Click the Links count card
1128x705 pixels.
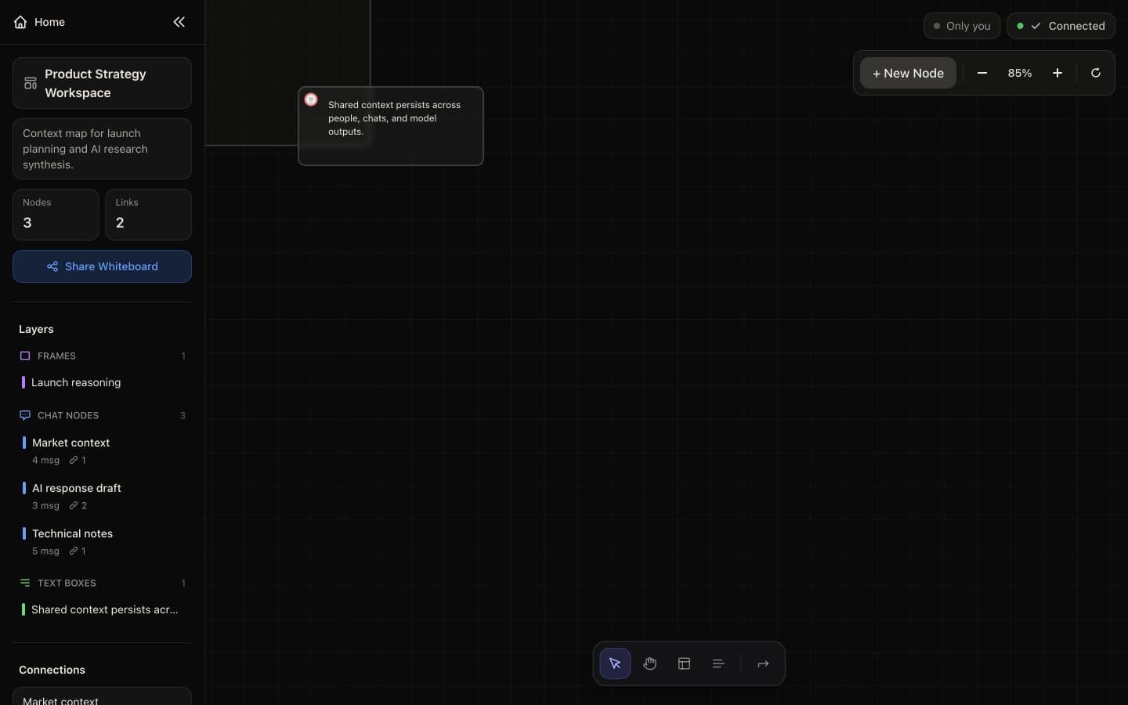pos(149,215)
